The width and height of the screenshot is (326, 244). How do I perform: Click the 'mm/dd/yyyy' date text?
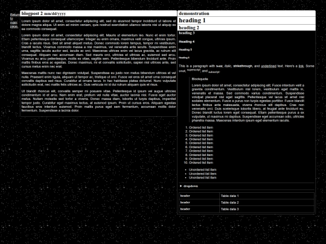55,14
